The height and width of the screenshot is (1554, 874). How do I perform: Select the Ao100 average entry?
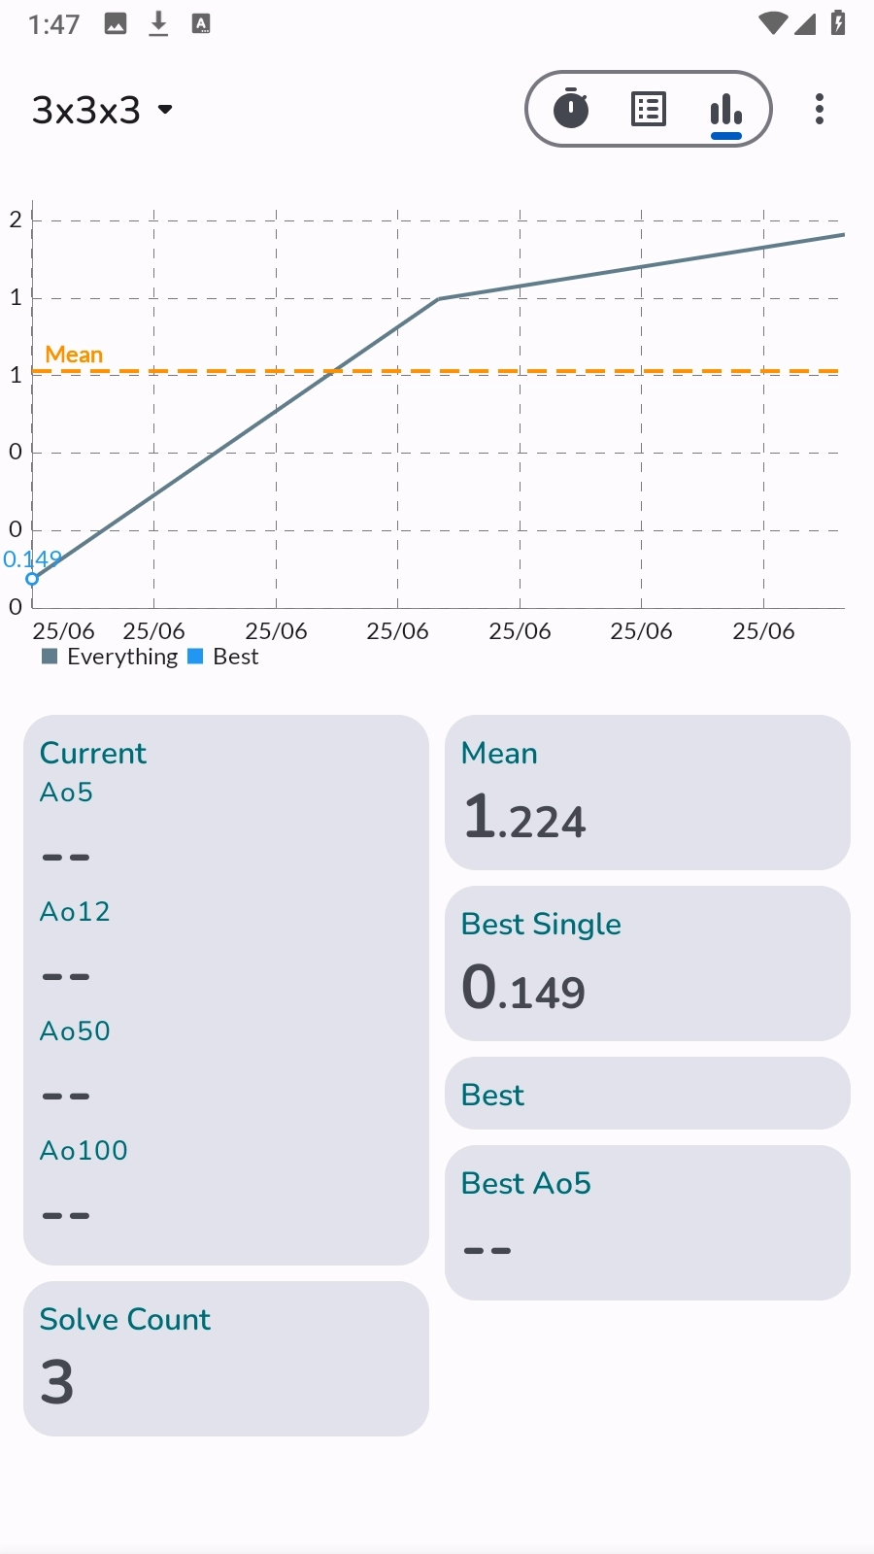coord(84,1151)
